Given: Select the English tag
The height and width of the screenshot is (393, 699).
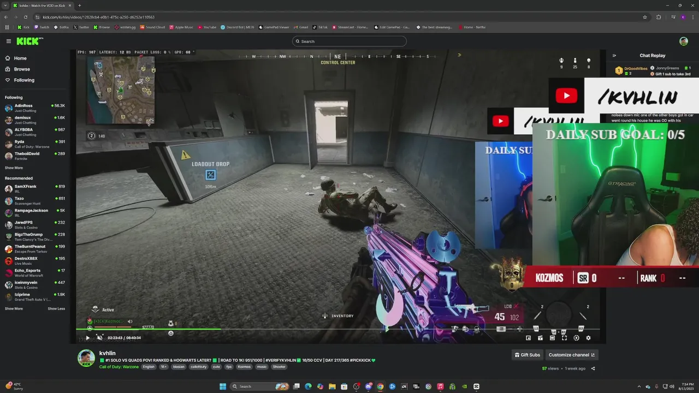Looking at the screenshot, I should 149,367.
